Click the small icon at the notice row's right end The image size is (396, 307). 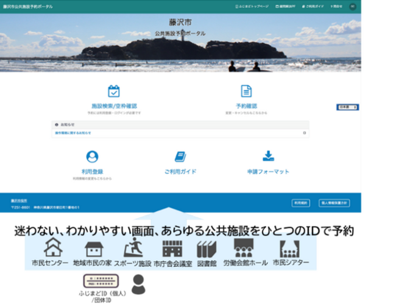305,133
